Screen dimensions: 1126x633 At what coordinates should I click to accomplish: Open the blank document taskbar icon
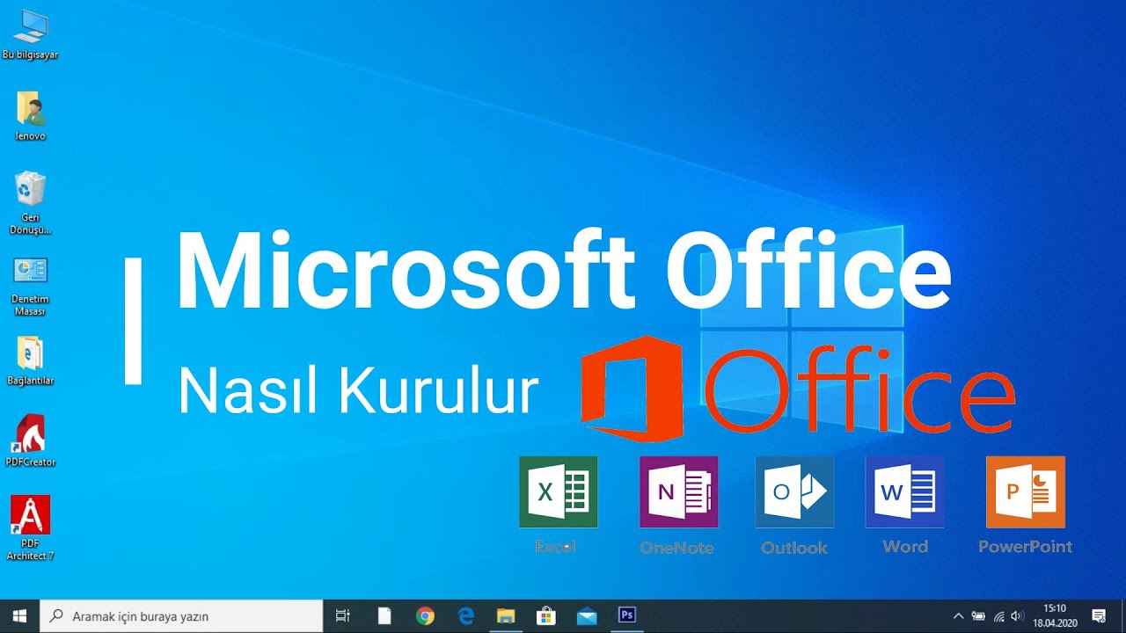point(384,616)
